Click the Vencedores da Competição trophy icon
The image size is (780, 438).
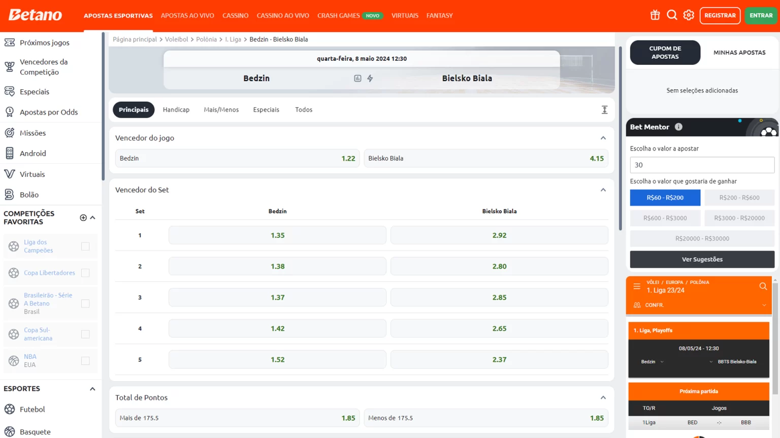point(10,66)
